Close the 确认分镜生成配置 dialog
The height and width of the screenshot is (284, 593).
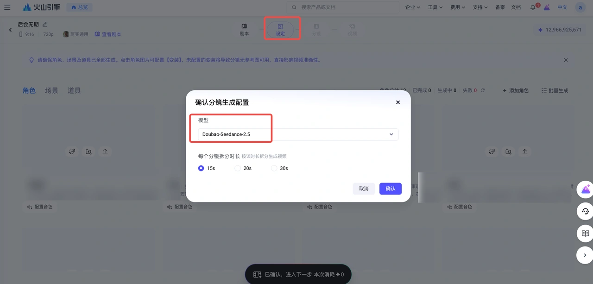pyautogui.click(x=398, y=102)
